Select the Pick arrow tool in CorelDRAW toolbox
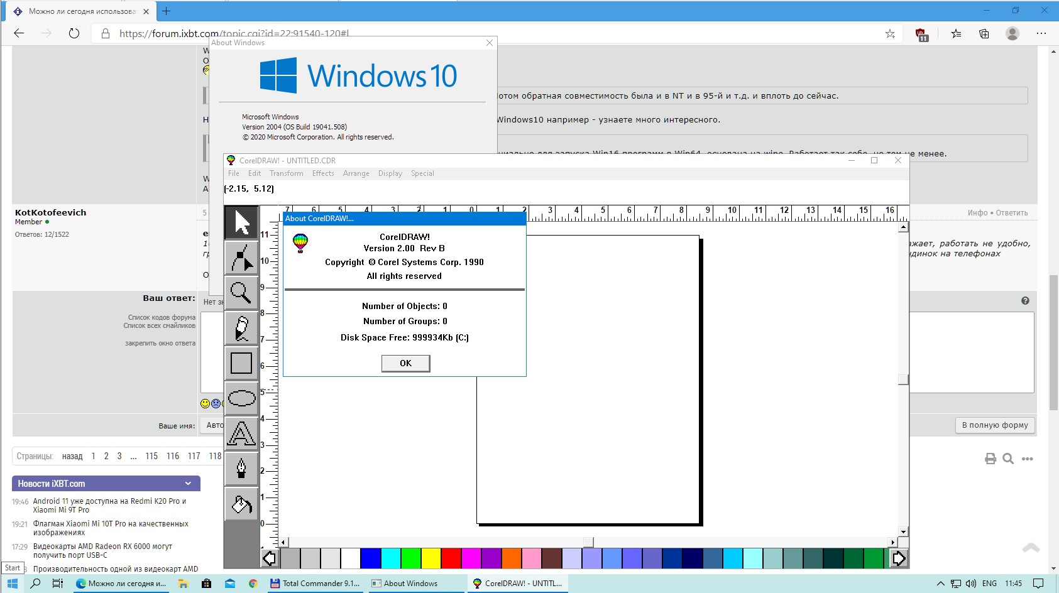Image resolution: width=1059 pixels, height=593 pixels. [241, 222]
